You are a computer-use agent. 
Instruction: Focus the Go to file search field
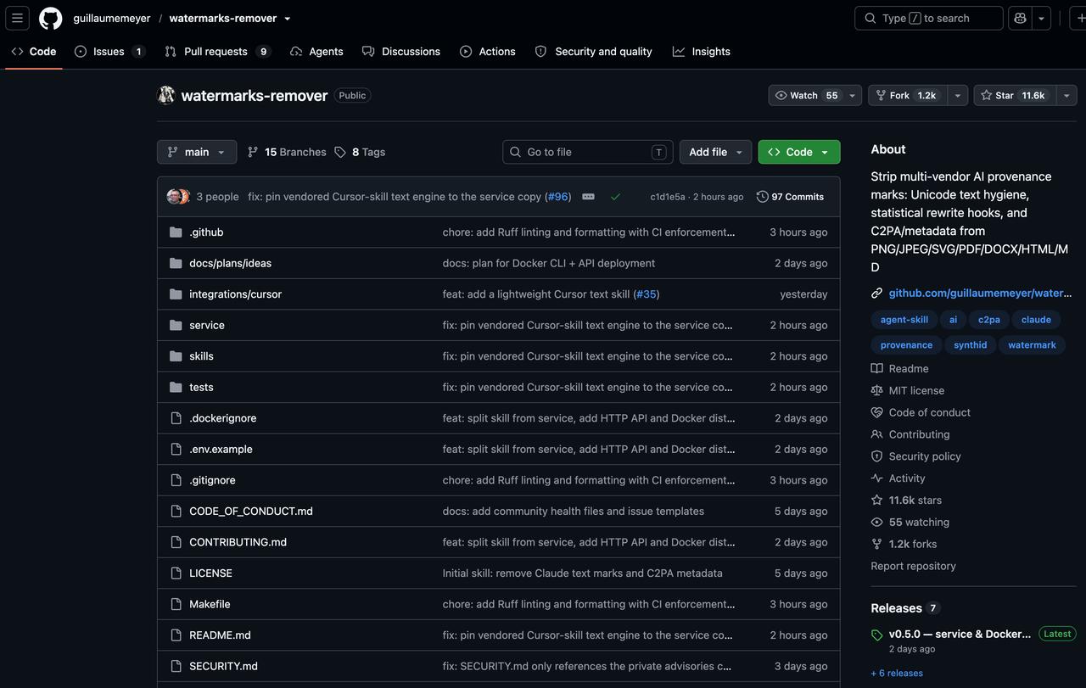pyautogui.click(x=588, y=152)
